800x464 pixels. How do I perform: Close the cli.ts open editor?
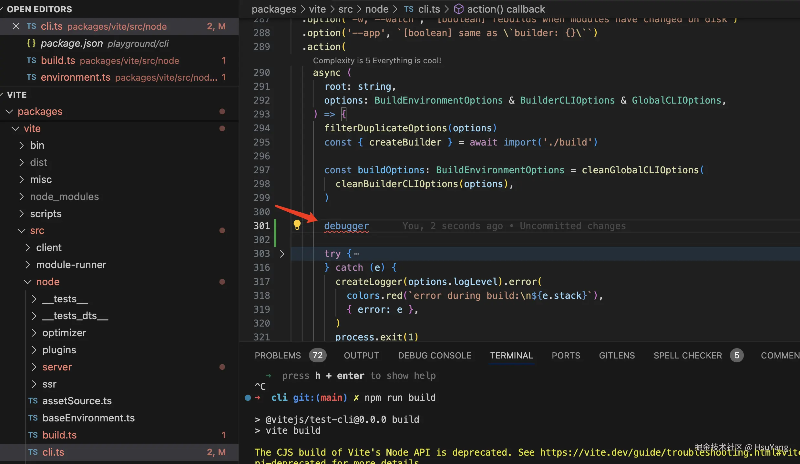(x=16, y=26)
